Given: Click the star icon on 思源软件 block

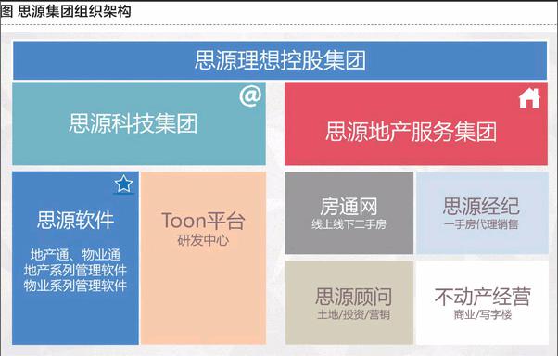Looking at the screenshot, I should click(x=124, y=184).
